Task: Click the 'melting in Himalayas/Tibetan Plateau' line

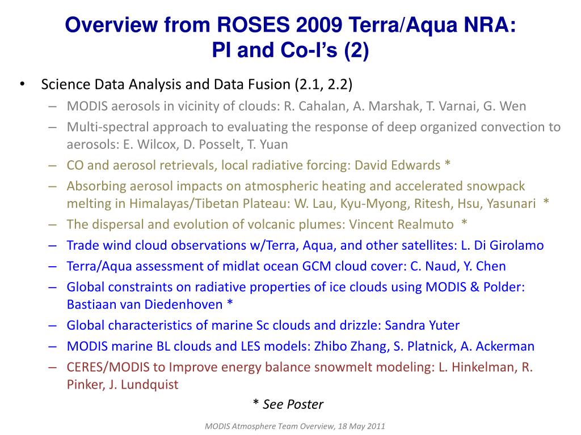Action: (x=308, y=203)
